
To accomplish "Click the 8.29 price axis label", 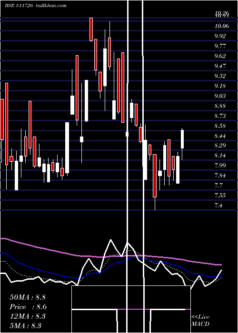I will tap(220, 146).
